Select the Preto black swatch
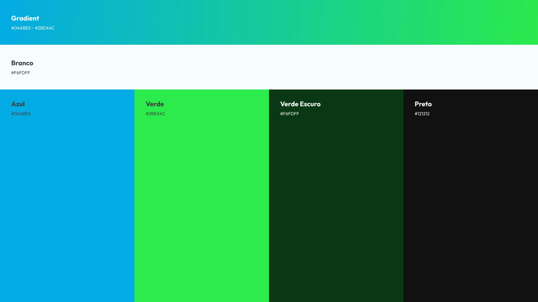538x302 pixels. (x=471, y=196)
